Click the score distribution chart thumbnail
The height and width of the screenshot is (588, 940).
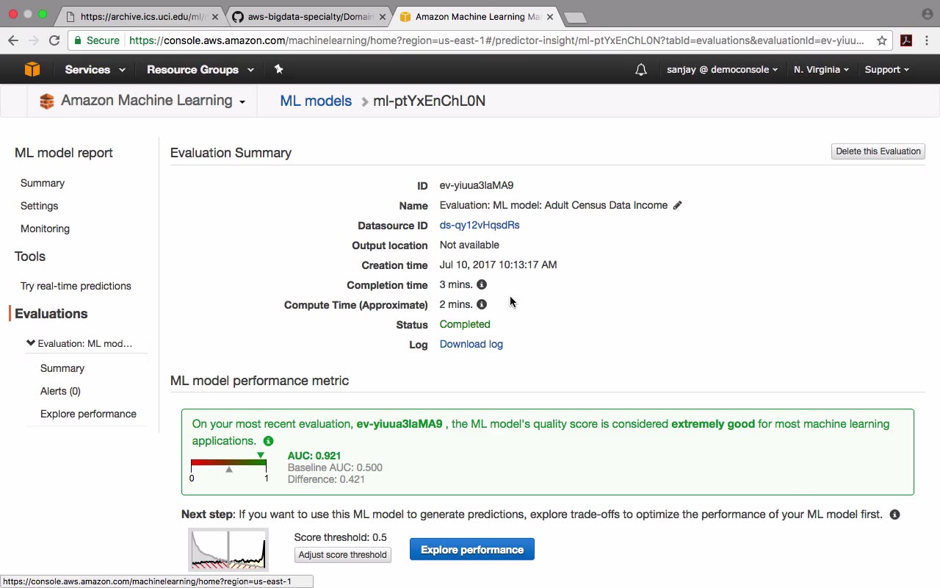228,550
